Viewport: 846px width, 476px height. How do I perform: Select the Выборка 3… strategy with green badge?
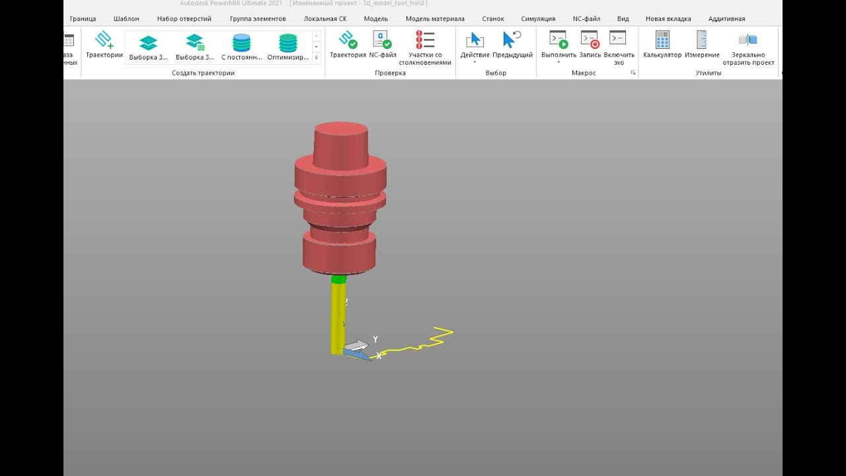(x=195, y=48)
